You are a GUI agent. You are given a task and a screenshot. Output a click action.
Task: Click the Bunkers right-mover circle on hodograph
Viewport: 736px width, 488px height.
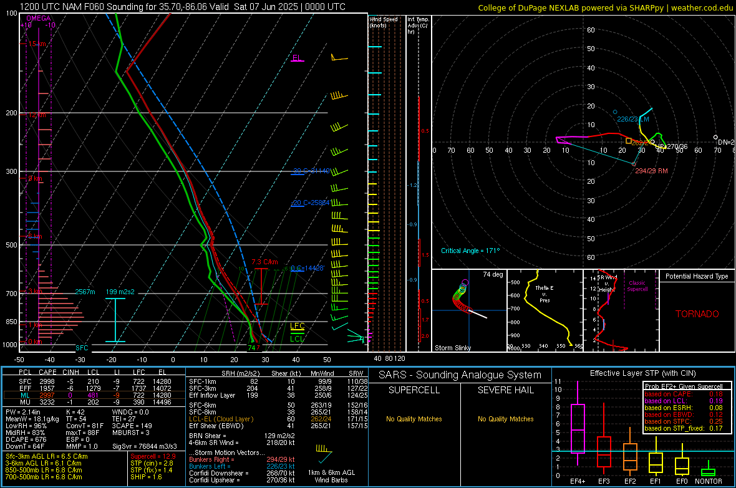[634, 165]
